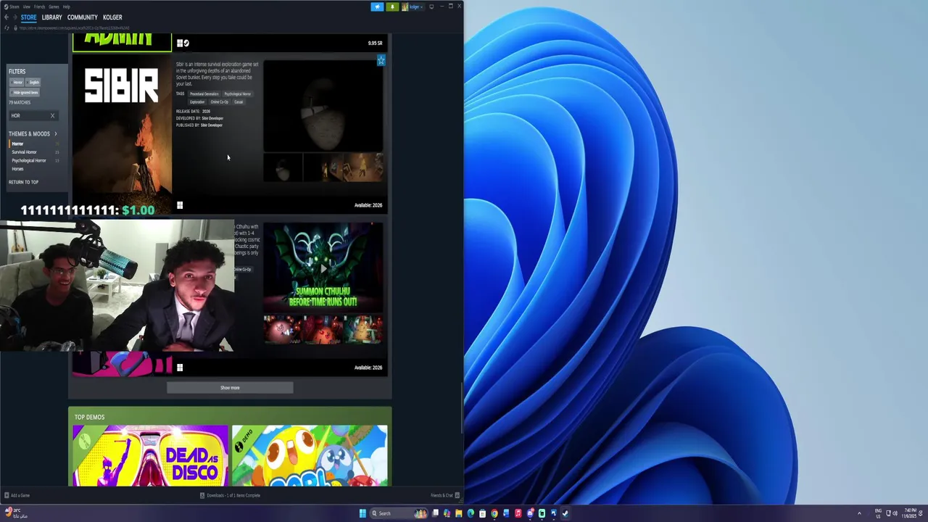928x522 pixels.
Task: Click the Online Co-Op tag on SIBIR
Action: 219,102
